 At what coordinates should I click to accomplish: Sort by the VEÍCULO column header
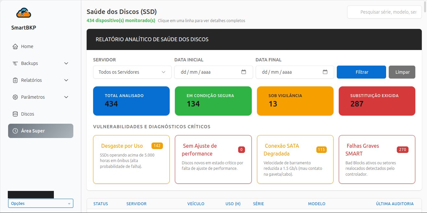click(x=196, y=204)
